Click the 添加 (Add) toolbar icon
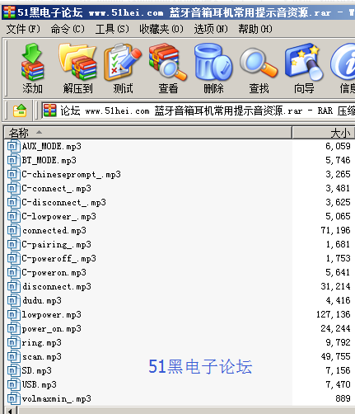355x414 pixels. [32, 68]
